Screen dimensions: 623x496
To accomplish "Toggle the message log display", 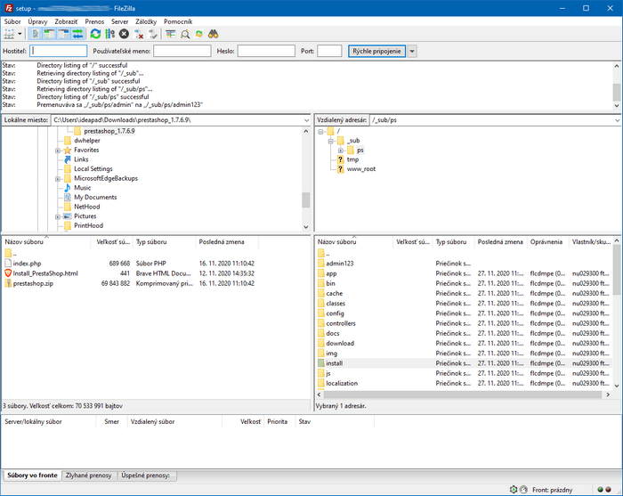I will pyautogui.click(x=36, y=34).
